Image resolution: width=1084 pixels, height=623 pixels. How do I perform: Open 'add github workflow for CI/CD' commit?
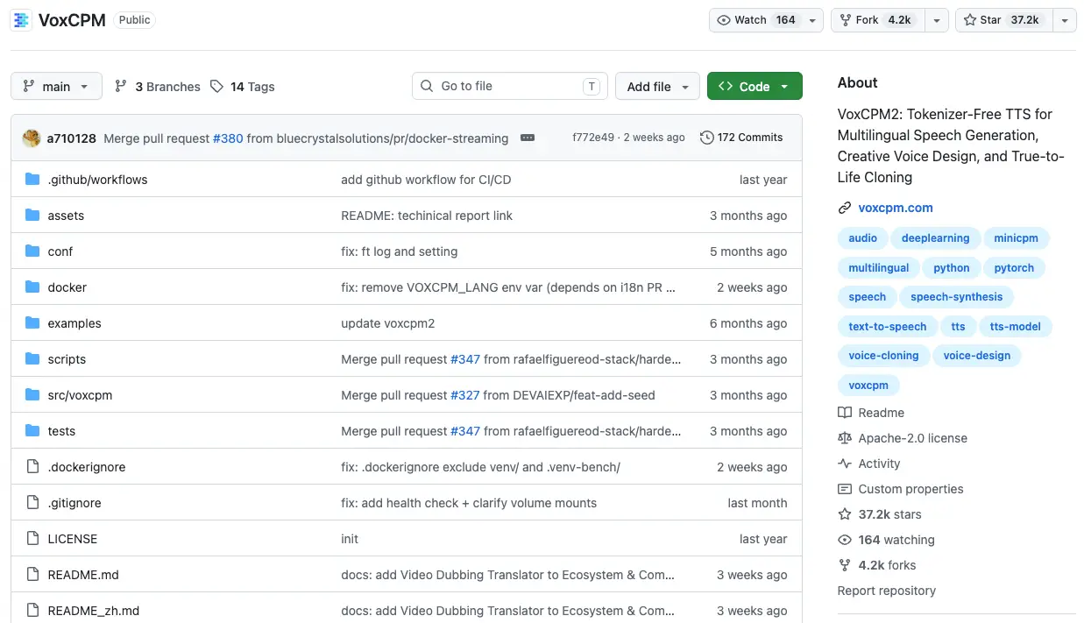pyautogui.click(x=426, y=180)
